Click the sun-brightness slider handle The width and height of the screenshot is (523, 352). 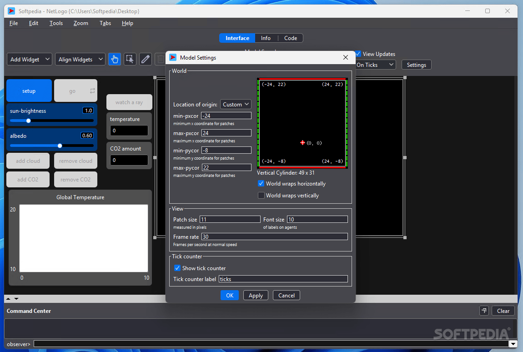pyautogui.click(x=28, y=121)
